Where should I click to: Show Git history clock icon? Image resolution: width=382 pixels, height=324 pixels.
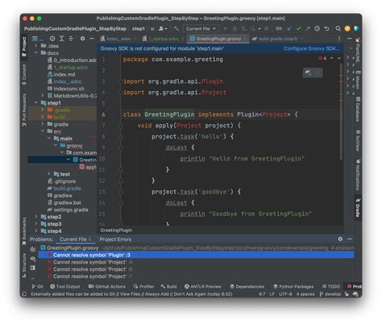317,28
